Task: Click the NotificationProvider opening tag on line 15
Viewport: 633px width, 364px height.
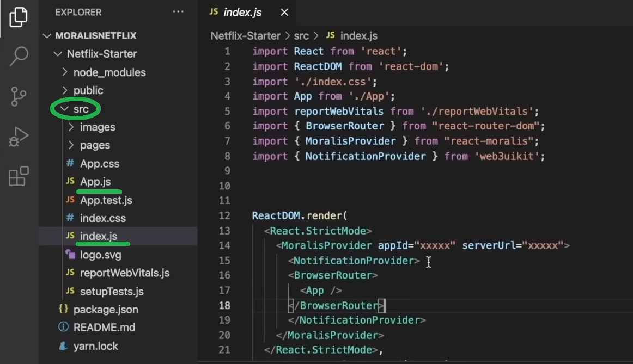Action: [x=354, y=261]
